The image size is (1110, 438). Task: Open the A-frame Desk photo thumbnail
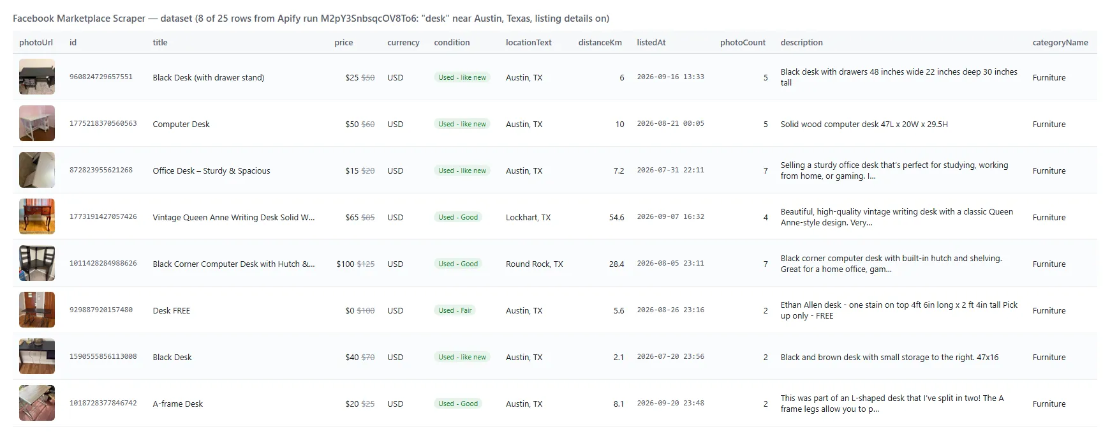click(x=37, y=403)
